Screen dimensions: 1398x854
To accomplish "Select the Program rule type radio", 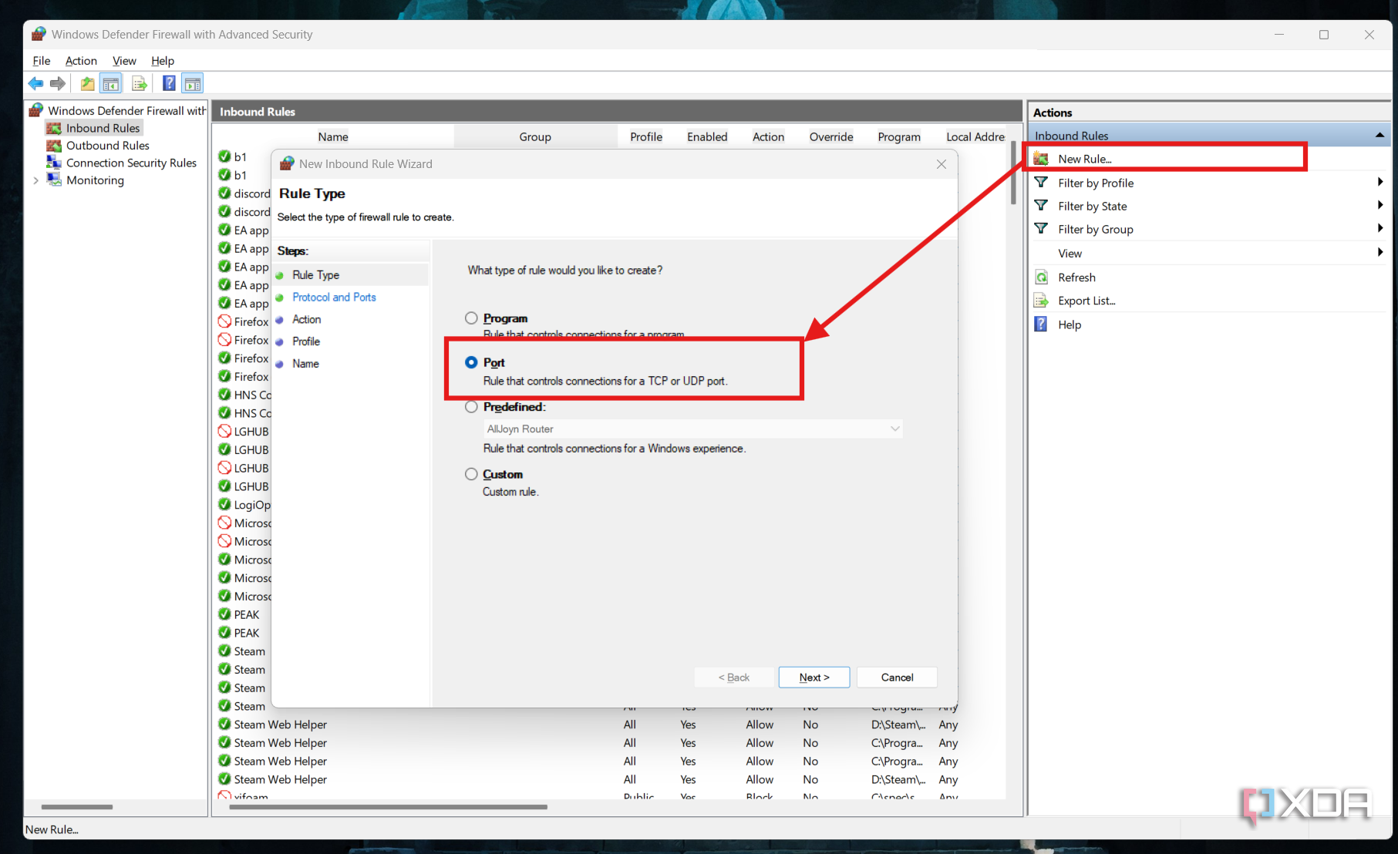I will (471, 318).
